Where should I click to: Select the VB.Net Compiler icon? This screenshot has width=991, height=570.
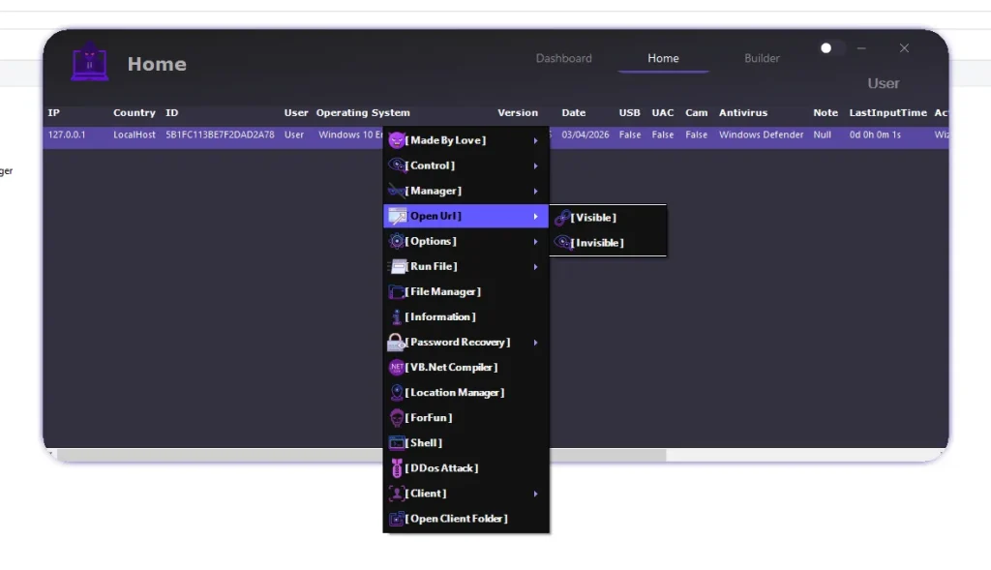tap(396, 368)
